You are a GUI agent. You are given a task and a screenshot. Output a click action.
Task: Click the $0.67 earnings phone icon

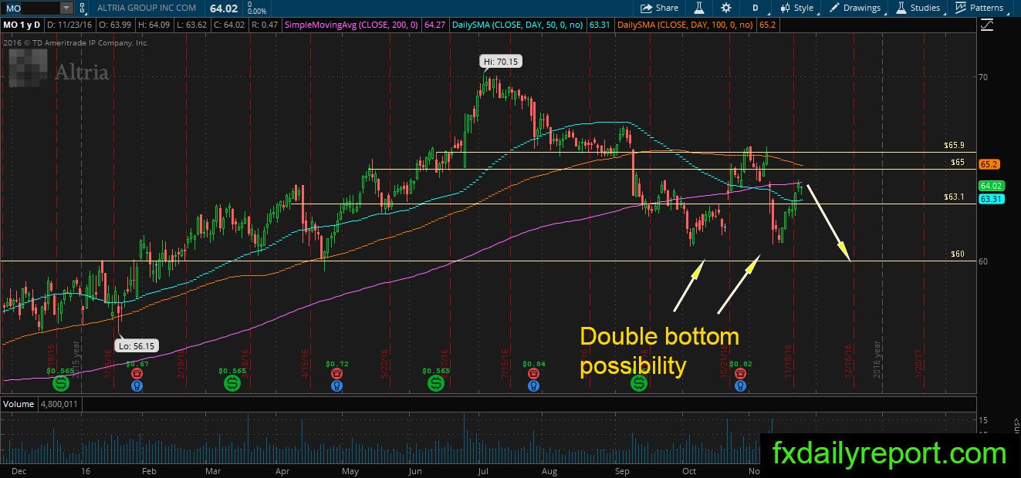(x=137, y=373)
